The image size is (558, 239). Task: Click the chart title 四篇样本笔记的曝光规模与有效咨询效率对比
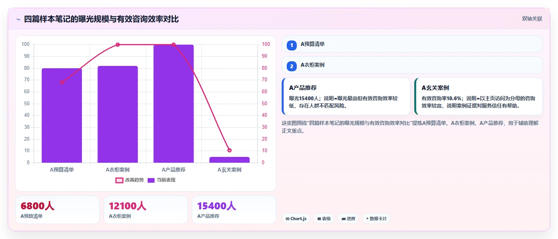point(101,19)
